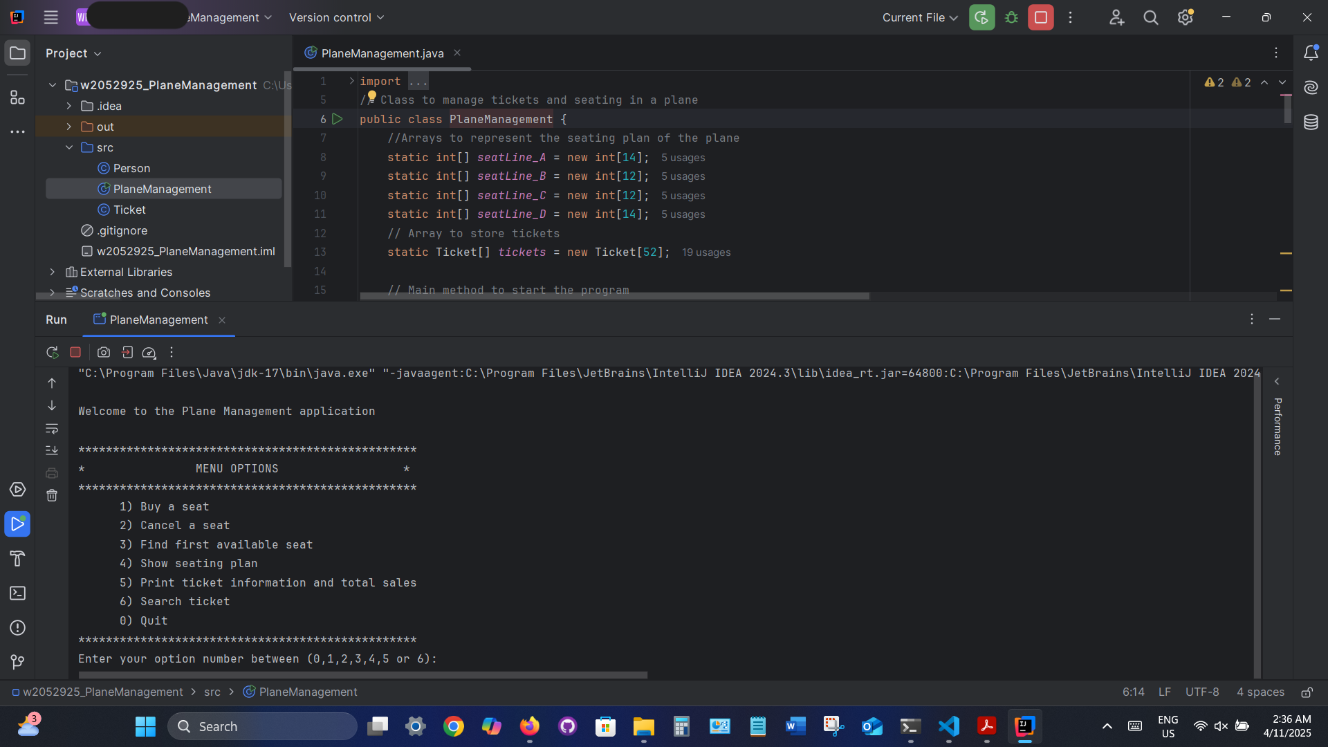Open the Current File run configuration dropdown

(920, 17)
